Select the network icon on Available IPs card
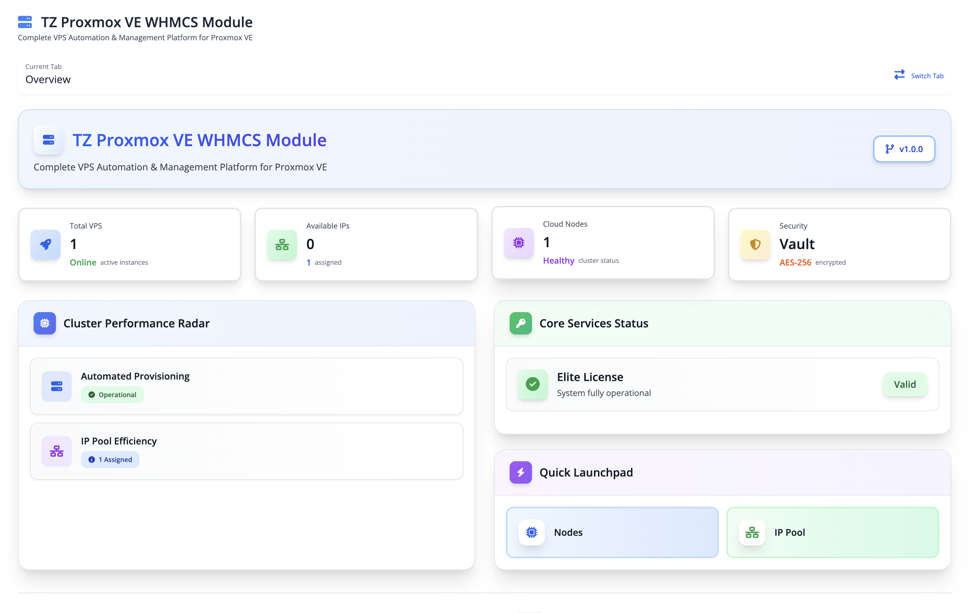970x613 pixels. (x=282, y=244)
